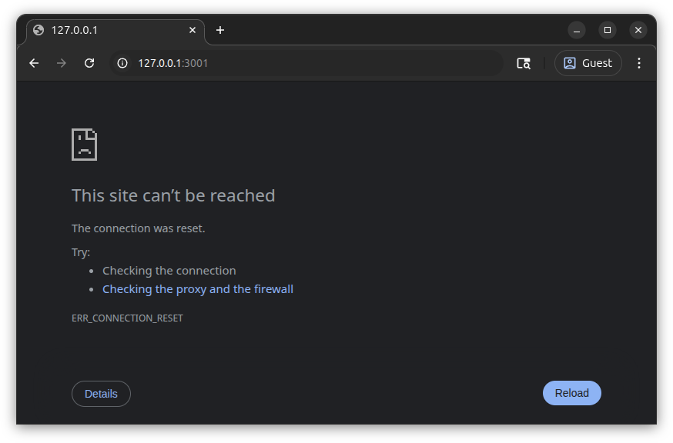Open the Guest profile menu
This screenshot has height=443, width=673.
[x=588, y=63]
